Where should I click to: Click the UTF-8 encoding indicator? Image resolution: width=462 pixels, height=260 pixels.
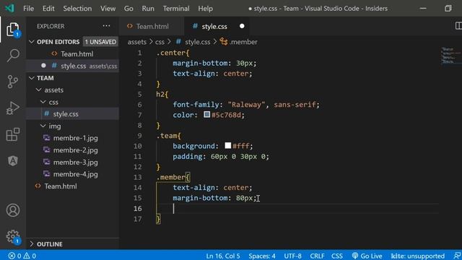point(292,256)
